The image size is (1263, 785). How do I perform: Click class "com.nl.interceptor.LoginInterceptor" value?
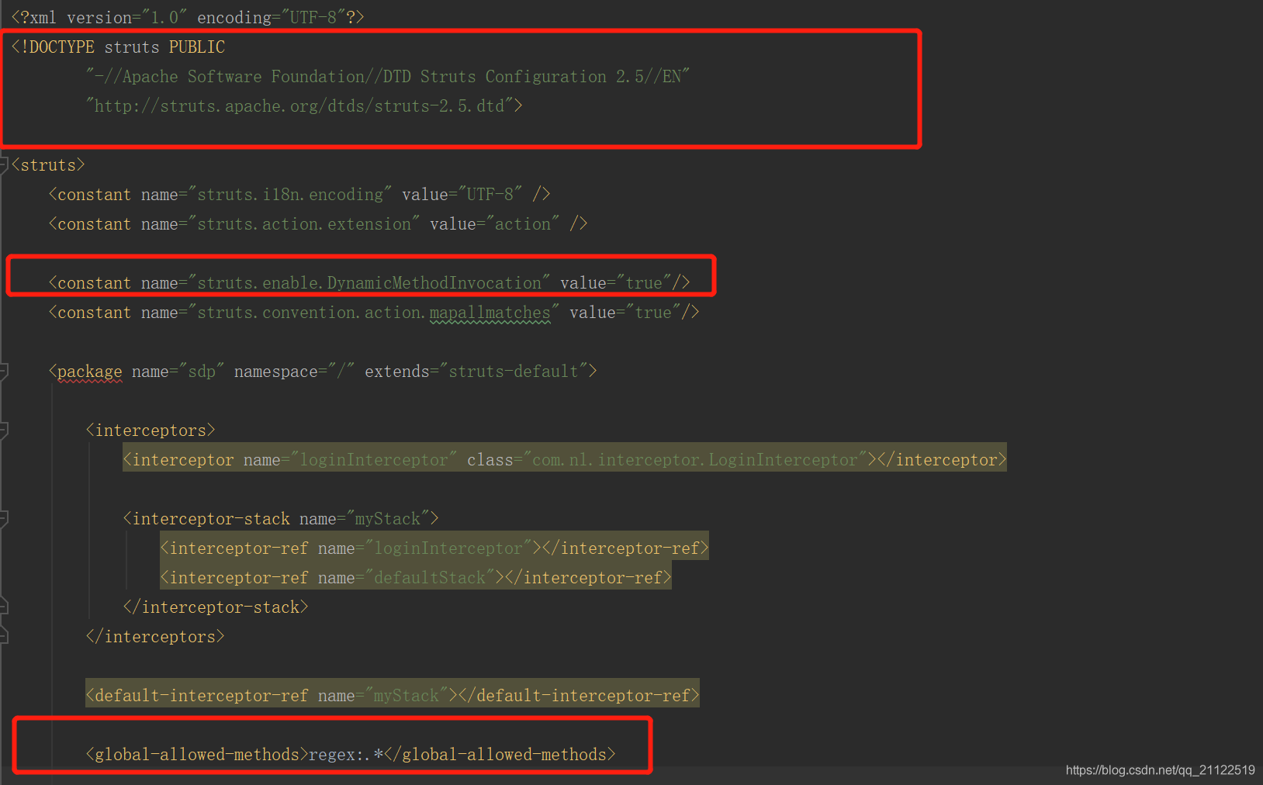click(x=695, y=459)
